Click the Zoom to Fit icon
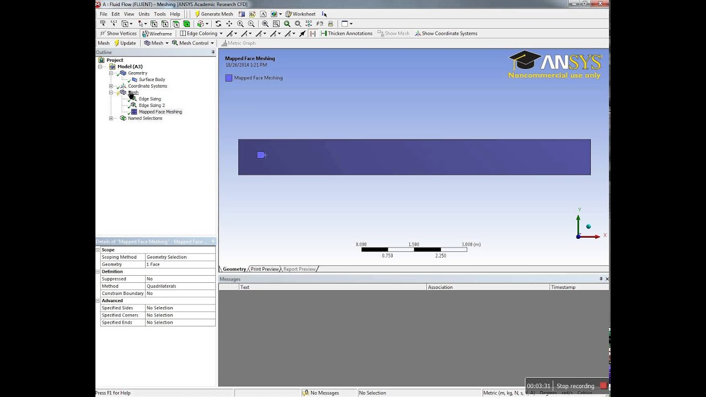 pos(265,24)
